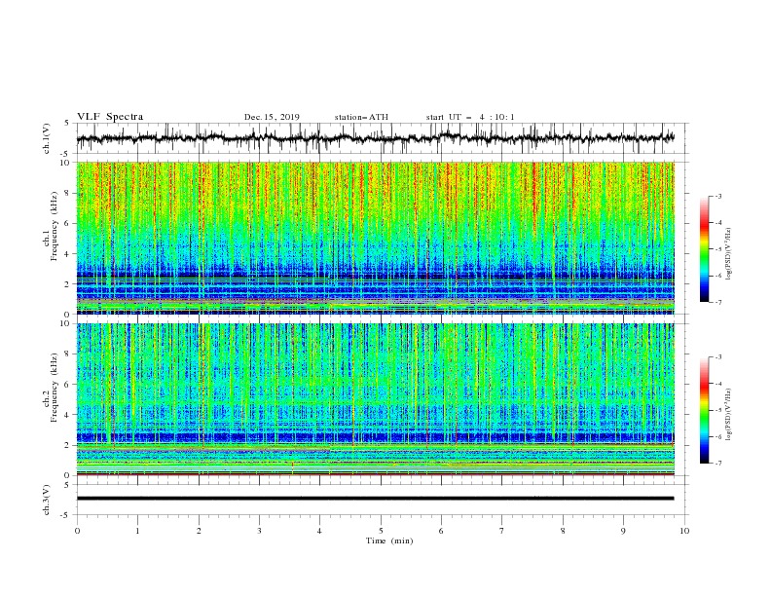Click the "VLF Spectra" plot title
771x596 pixels.
110,117
